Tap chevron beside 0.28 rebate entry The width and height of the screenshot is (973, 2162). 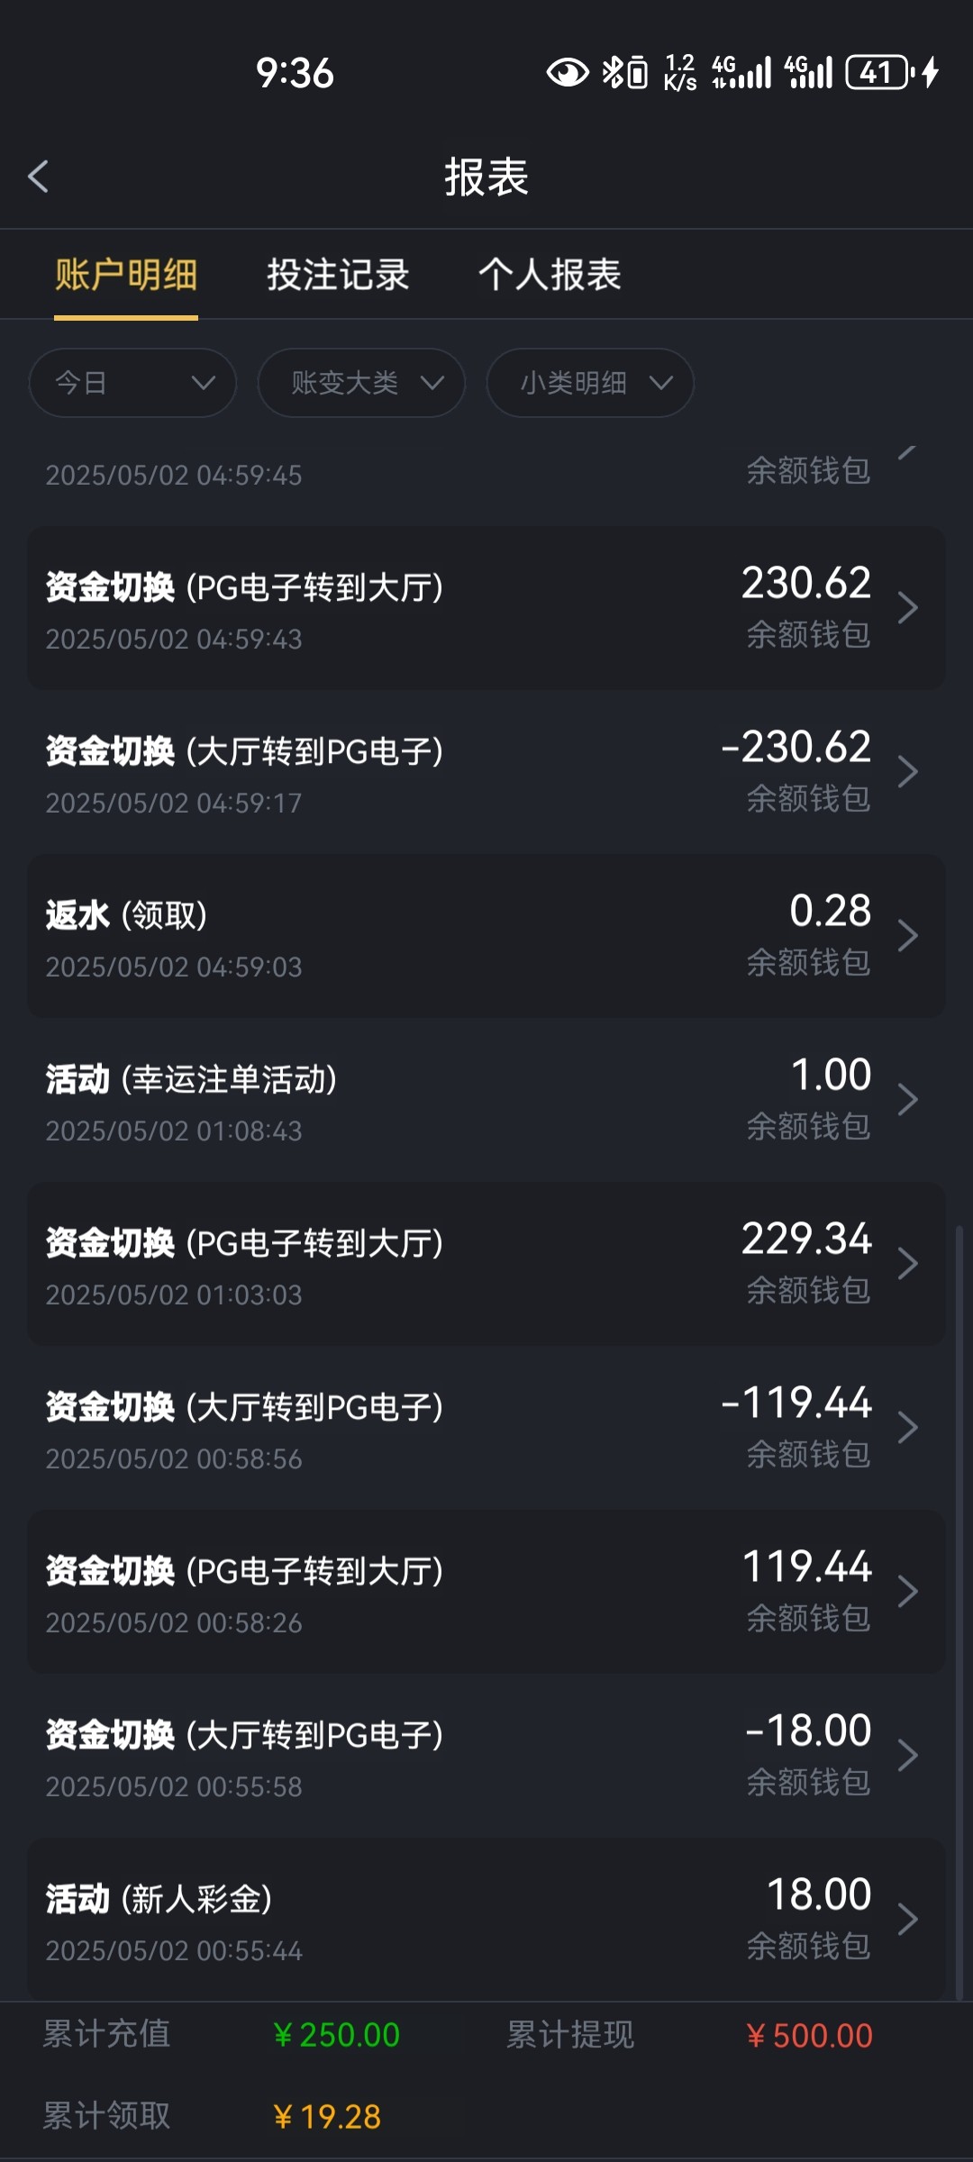click(907, 936)
